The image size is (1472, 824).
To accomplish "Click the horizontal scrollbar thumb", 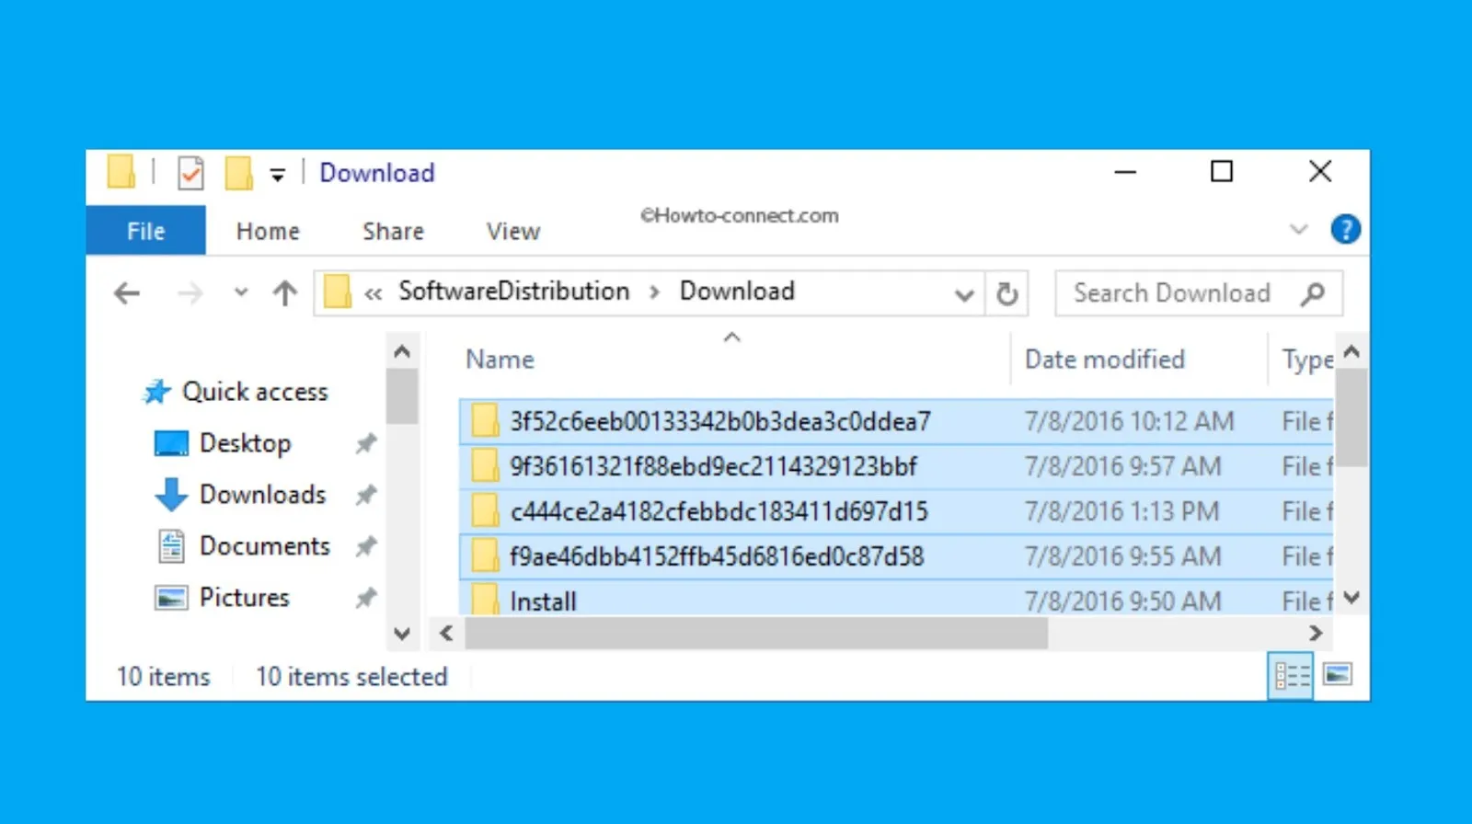I will pos(754,633).
